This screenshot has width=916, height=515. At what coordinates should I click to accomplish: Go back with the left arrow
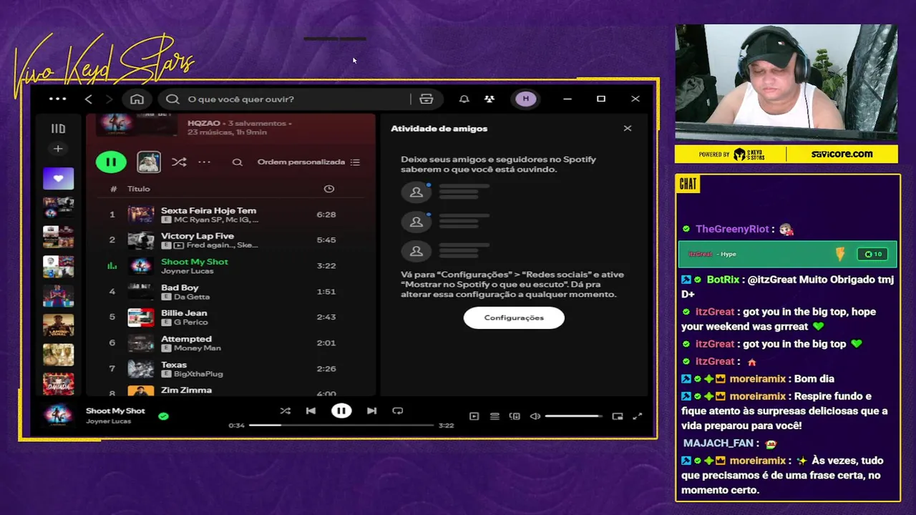pyautogui.click(x=88, y=99)
